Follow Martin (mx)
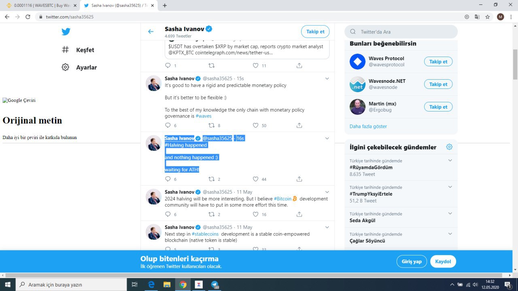The width and height of the screenshot is (518, 291). click(438, 107)
